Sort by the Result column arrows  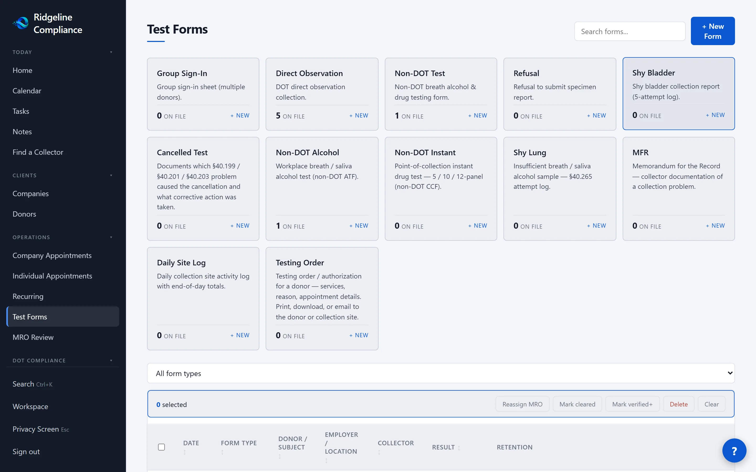pos(459,448)
